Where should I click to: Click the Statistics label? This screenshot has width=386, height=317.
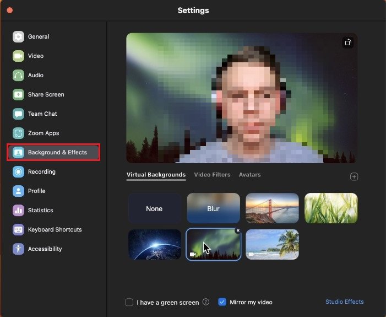40,210
